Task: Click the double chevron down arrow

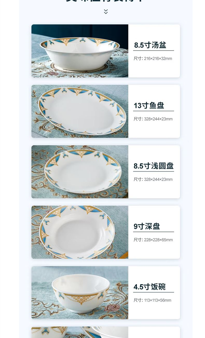Action: [x=106, y=11]
